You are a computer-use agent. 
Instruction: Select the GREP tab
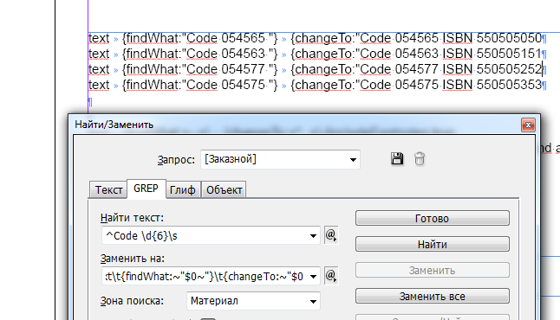(147, 189)
